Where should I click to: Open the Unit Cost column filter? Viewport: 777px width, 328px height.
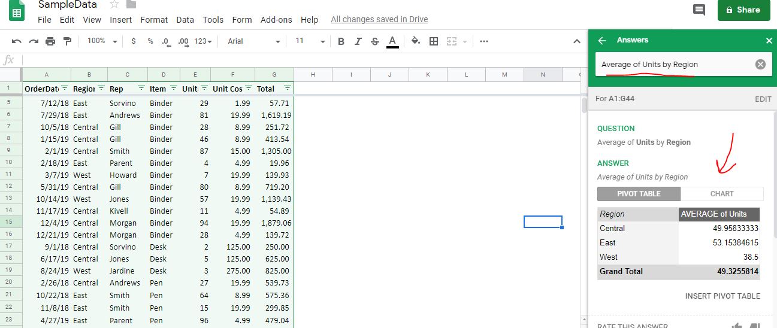pyautogui.click(x=249, y=88)
